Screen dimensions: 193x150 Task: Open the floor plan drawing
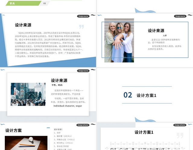click(145, 146)
